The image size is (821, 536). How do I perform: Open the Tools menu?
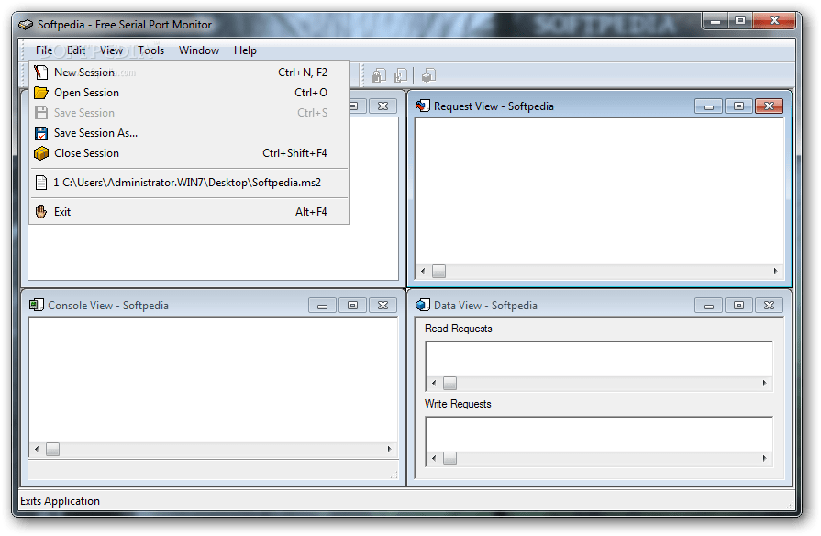pos(150,50)
